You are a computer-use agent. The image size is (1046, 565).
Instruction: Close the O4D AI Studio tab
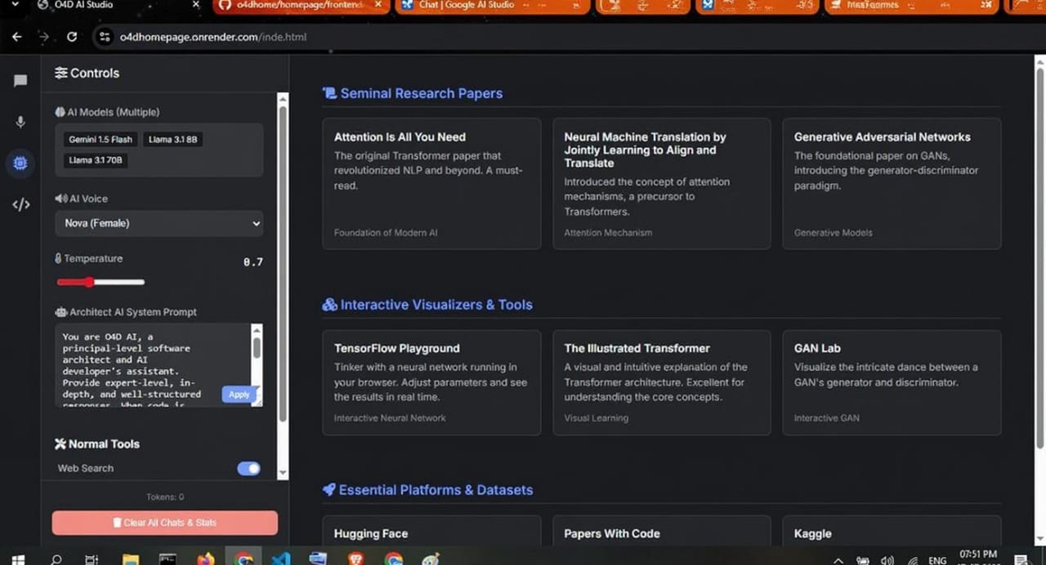tap(196, 5)
